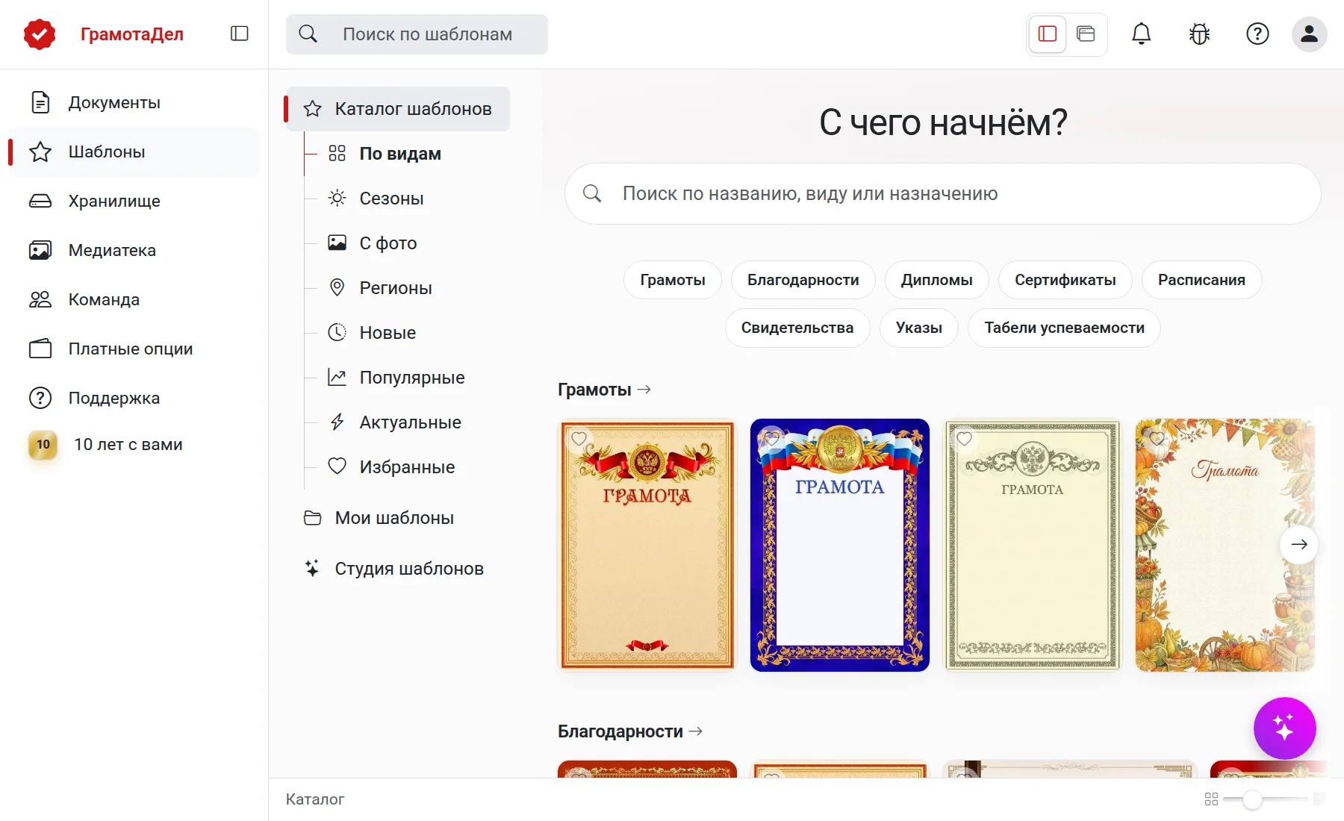Open Благодарности section heading link
The height and width of the screenshot is (821, 1344).
pyautogui.click(x=630, y=731)
